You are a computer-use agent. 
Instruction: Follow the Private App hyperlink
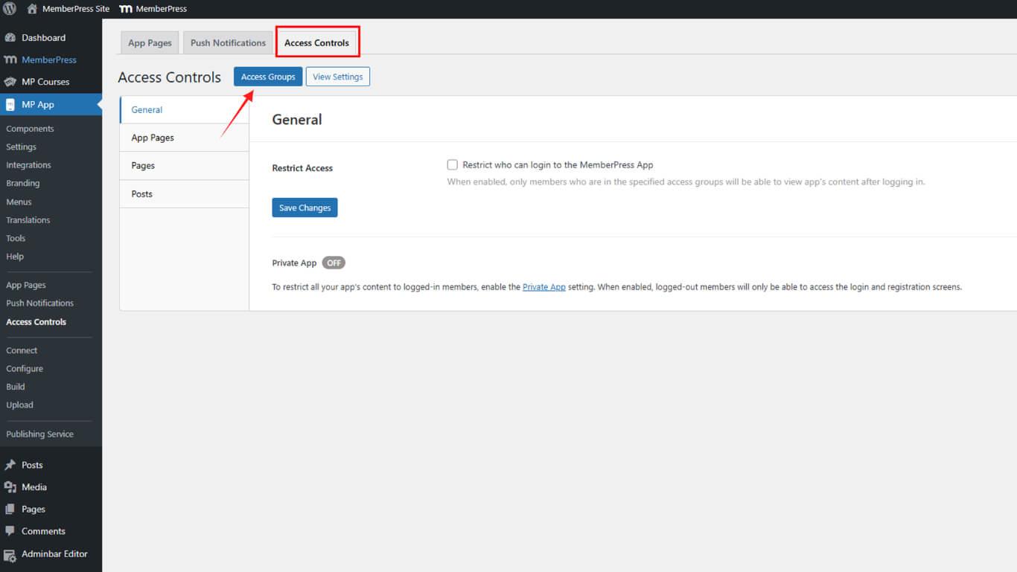pyautogui.click(x=543, y=287)
